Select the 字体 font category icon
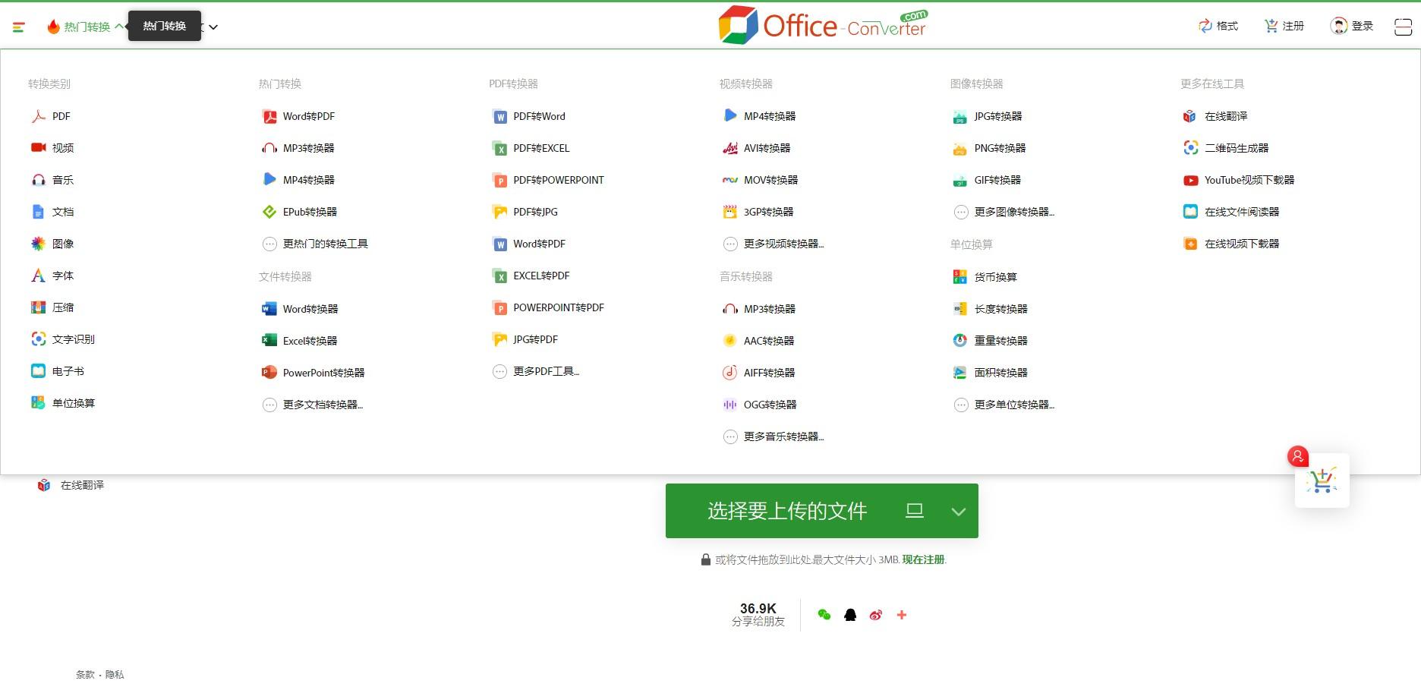The height and width of the screenshot is (690, 1421). (x=39, y=276)
